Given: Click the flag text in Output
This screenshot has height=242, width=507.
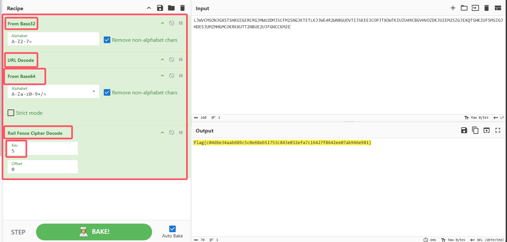Looking at the screenshot, I should pos(282,142).
